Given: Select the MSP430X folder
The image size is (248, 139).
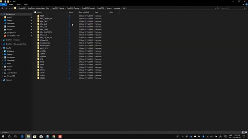Looking at the screenshot, I should point(43,56).
